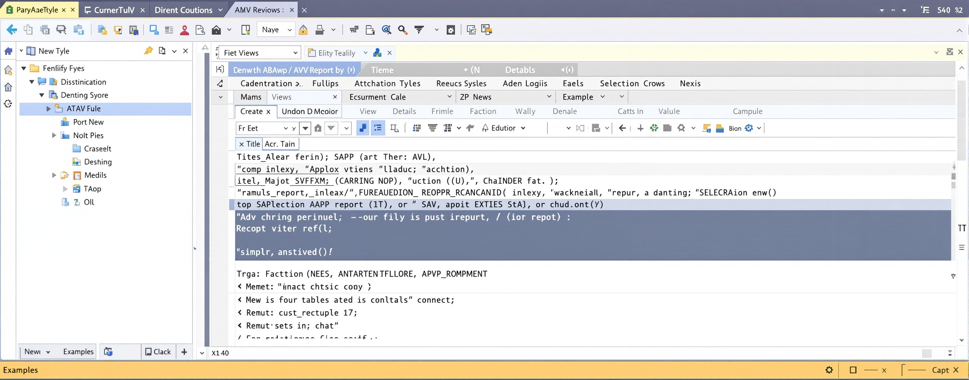969x380 pixels.
Task: Click the blue gear icon next to Bion
Action: pyautogui.click(x=749, y=128)
